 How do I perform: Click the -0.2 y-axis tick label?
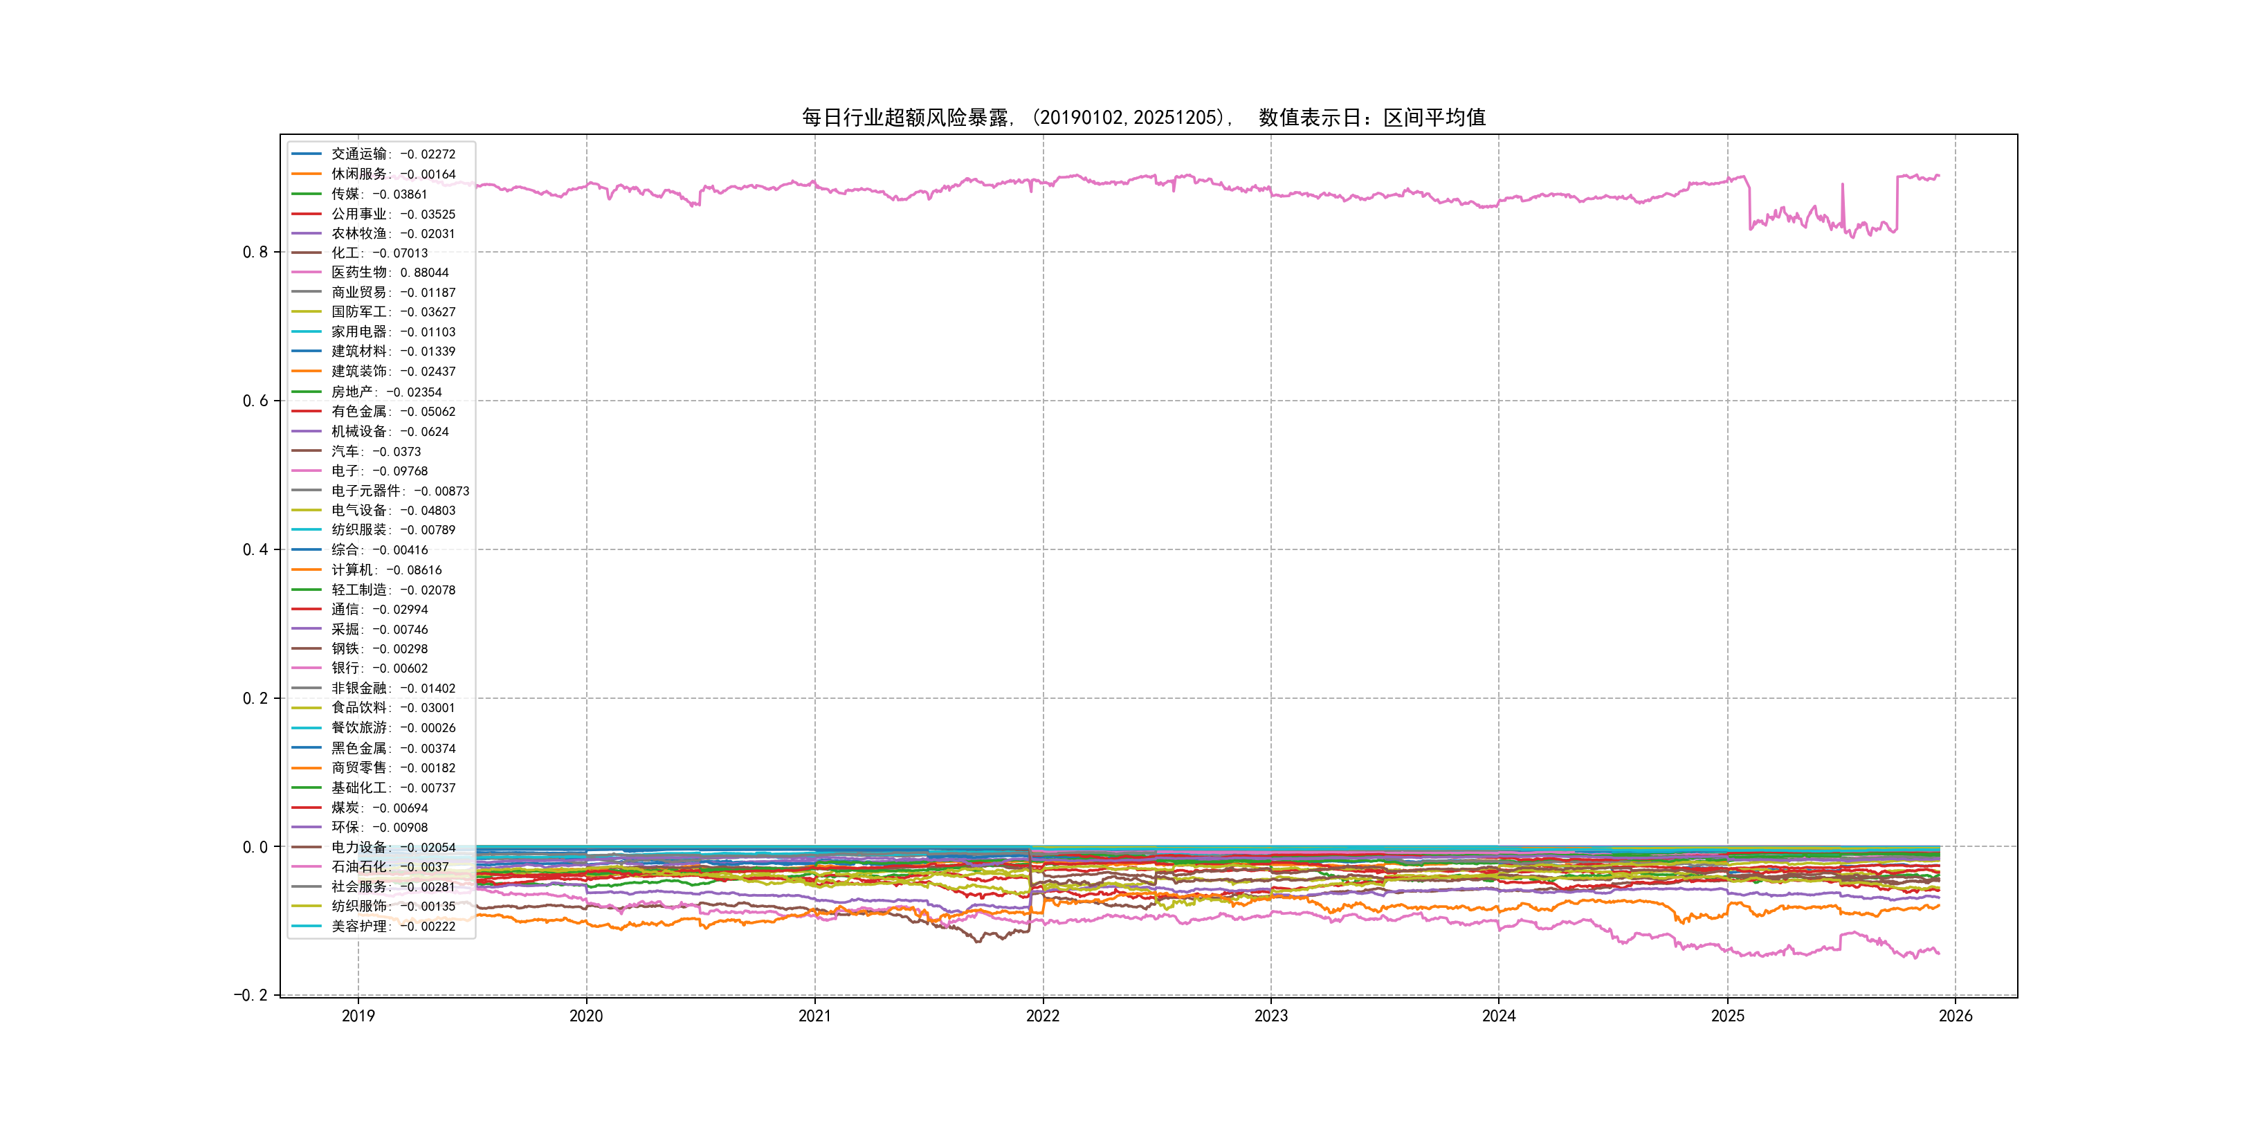250,995
